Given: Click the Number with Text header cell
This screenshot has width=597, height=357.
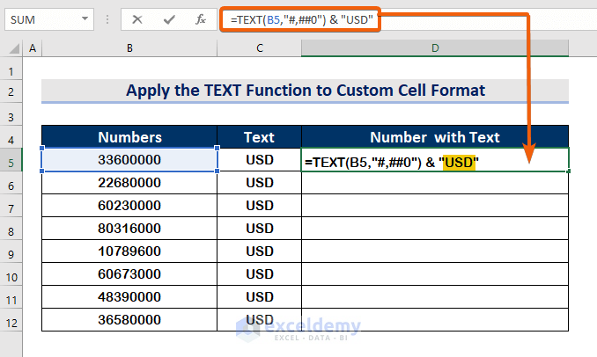Looking at the screenshot, I should [435, 137].
